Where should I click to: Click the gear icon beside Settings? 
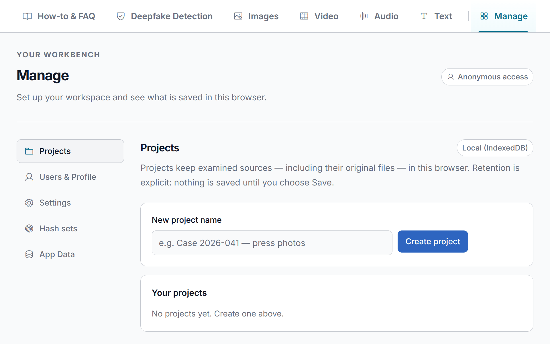(29, 203)
